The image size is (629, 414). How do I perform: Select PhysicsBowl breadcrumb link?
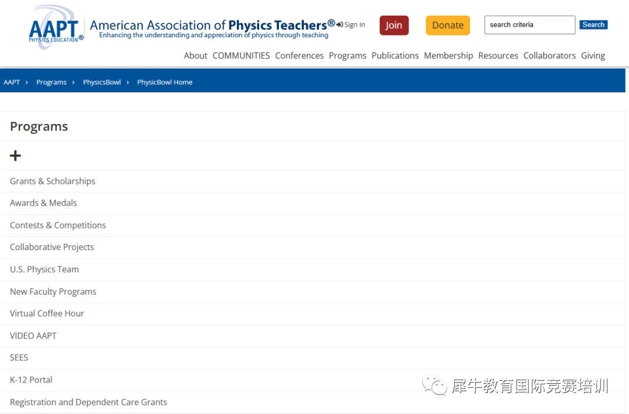pos(102,82)
